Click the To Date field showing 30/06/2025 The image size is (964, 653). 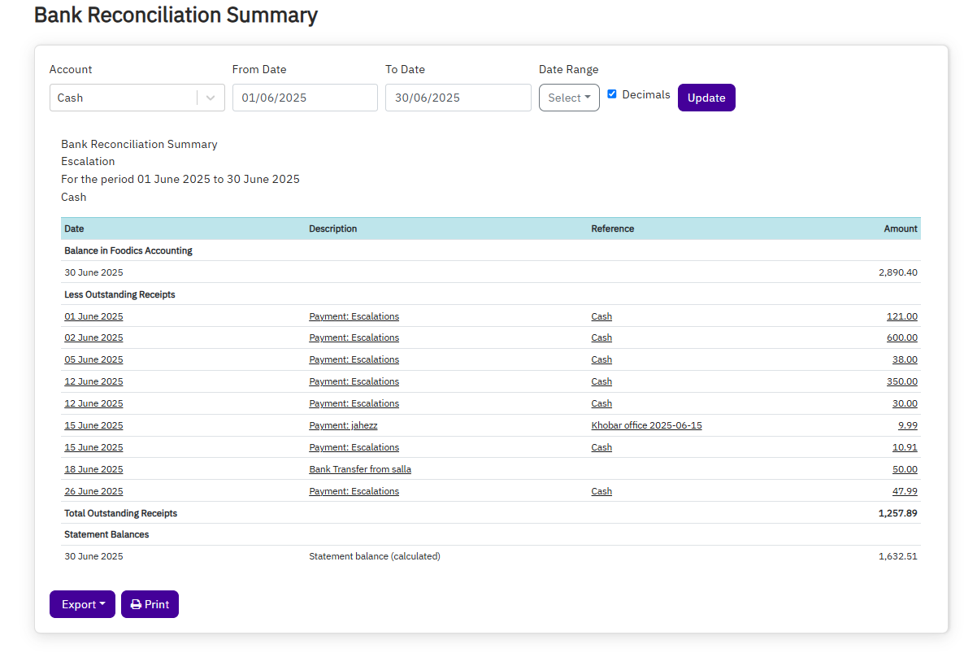458,97
